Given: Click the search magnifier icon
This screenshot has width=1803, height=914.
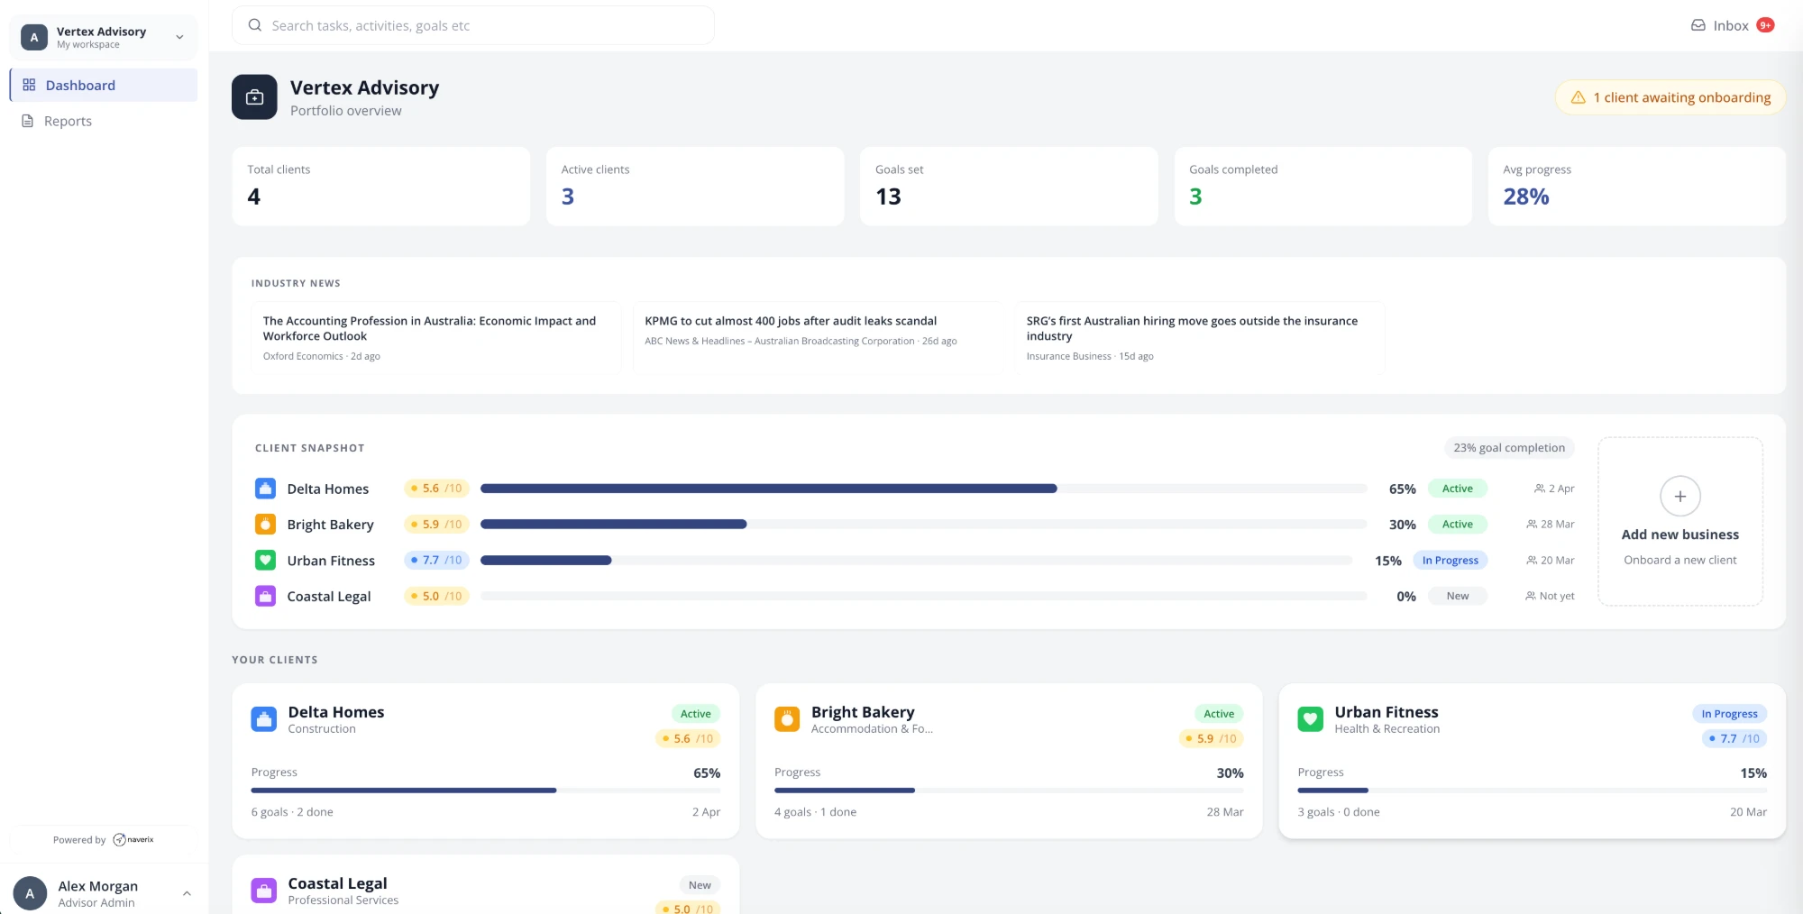Looking at the screenshot, I should coord(255,25).
